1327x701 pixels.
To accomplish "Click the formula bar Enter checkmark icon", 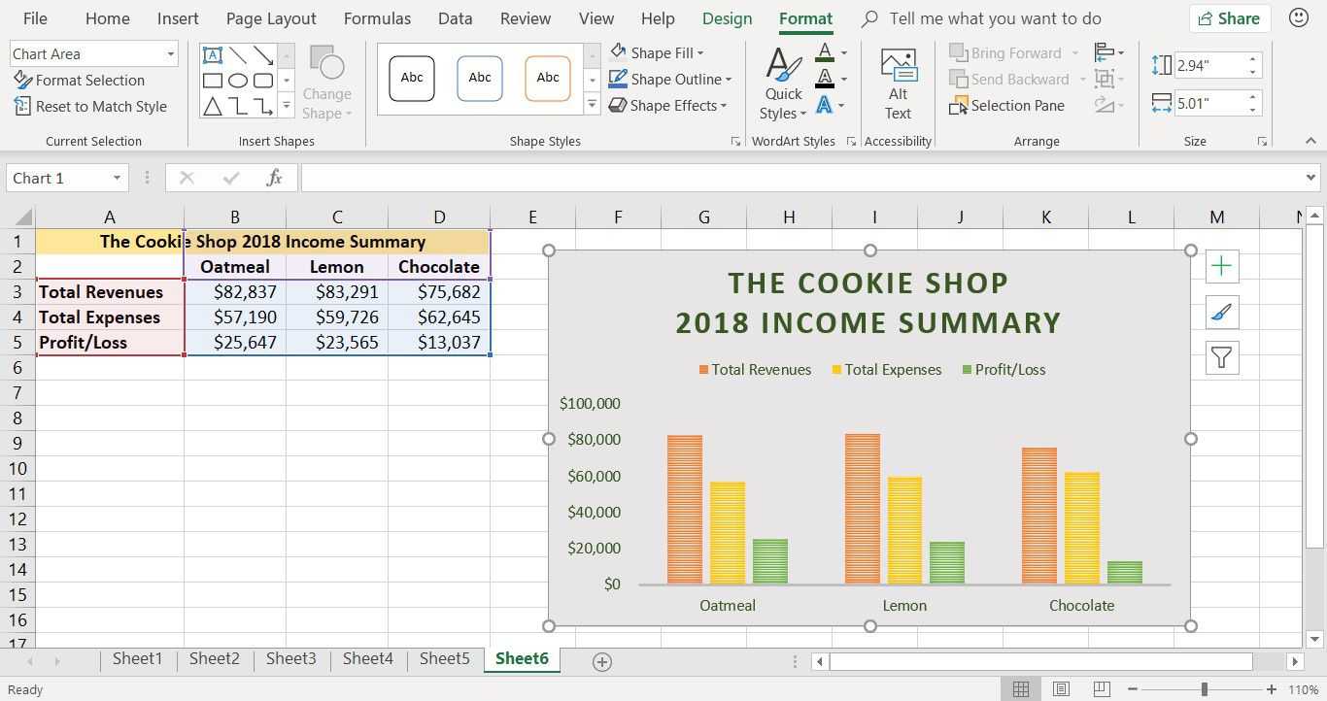I will [231, 178].
